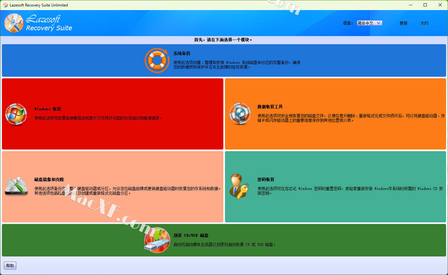
Task: Click the system backup description text
Action: click(237, 65)
